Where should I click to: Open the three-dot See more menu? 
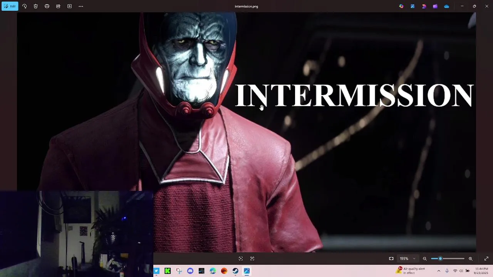(x=81, y=6)
